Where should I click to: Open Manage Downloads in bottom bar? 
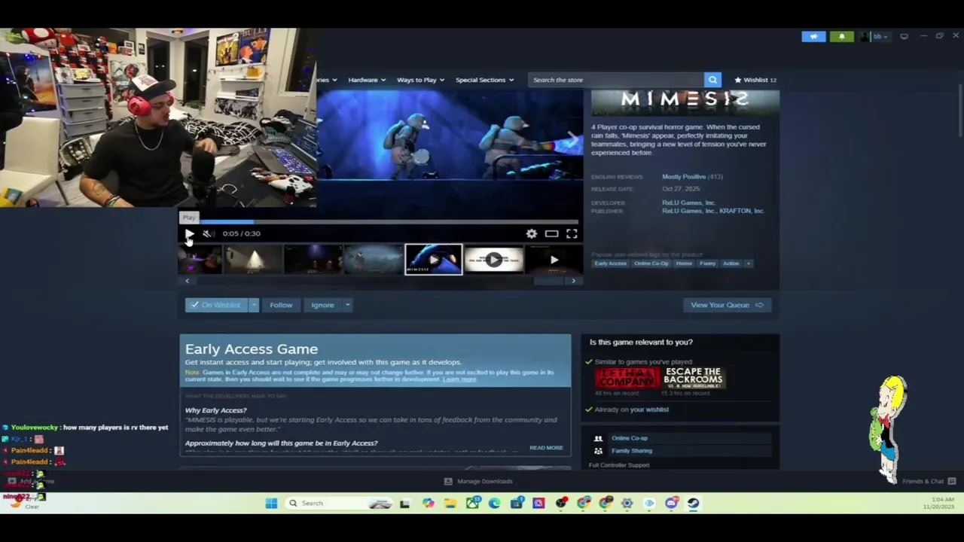(479, 481)
